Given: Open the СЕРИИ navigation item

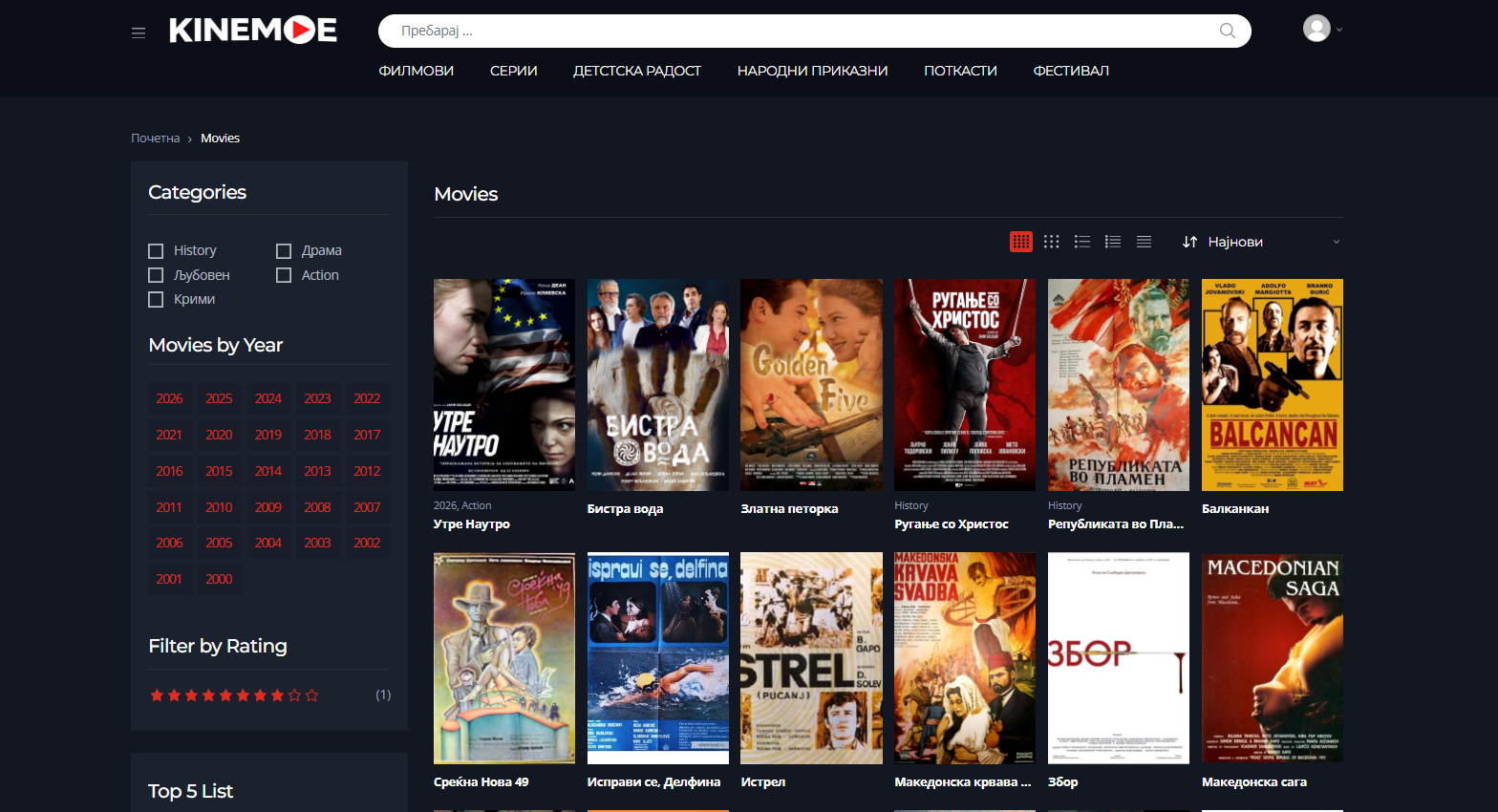Looking at the screenshot, I should pos(514,71).
